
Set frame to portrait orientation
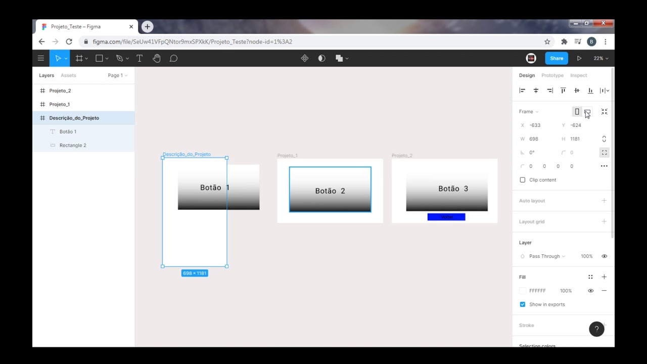(x=577, y=112)
